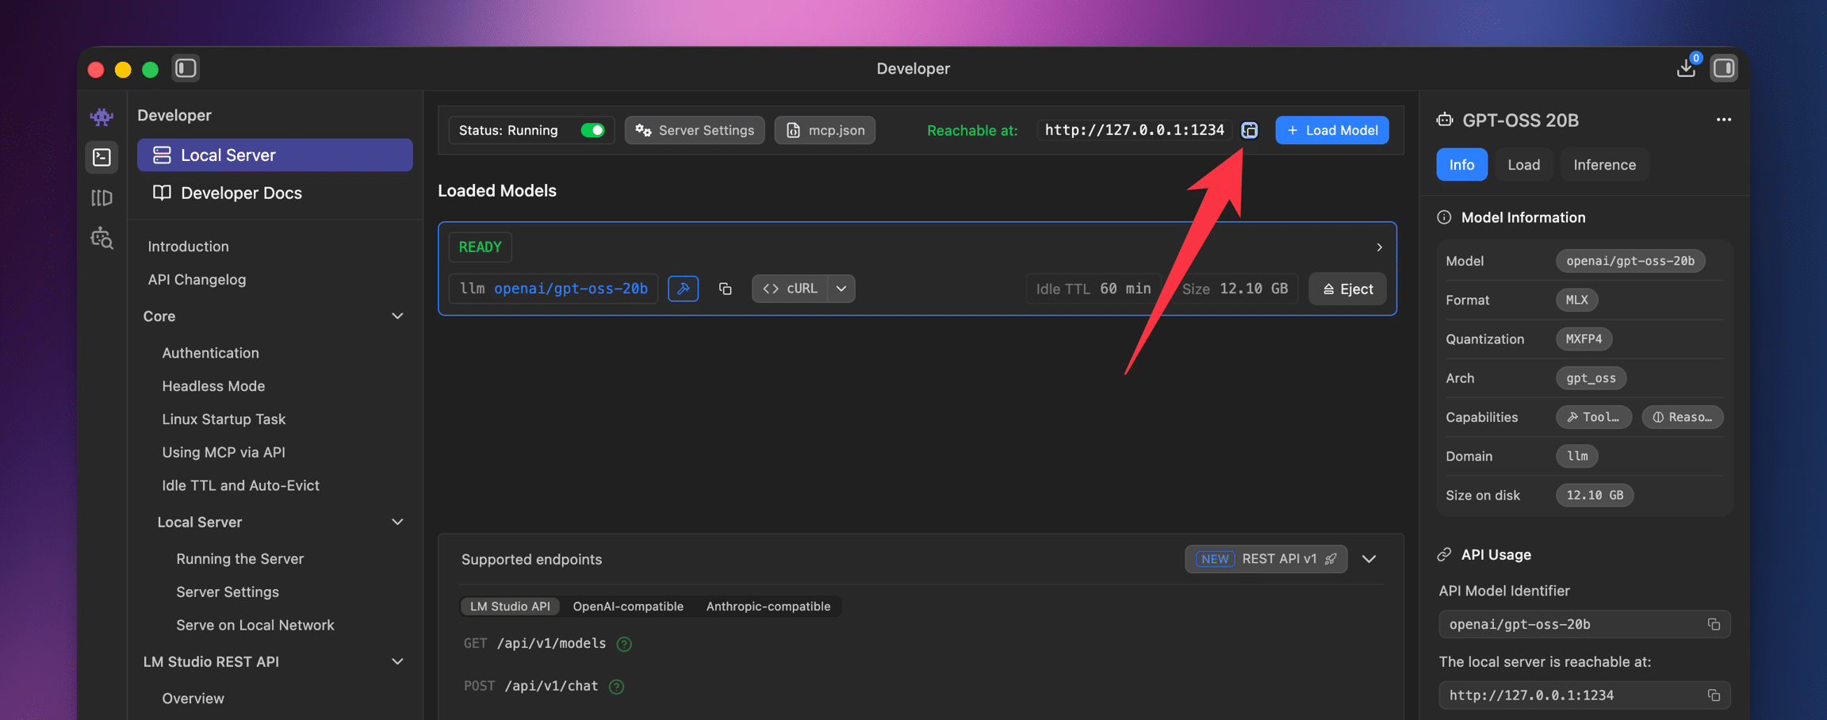Viewport: 1827px width, 720px height.
Task: Eject the loaded gpt-oss-20b model
Action: click(x=1347, y=289)
